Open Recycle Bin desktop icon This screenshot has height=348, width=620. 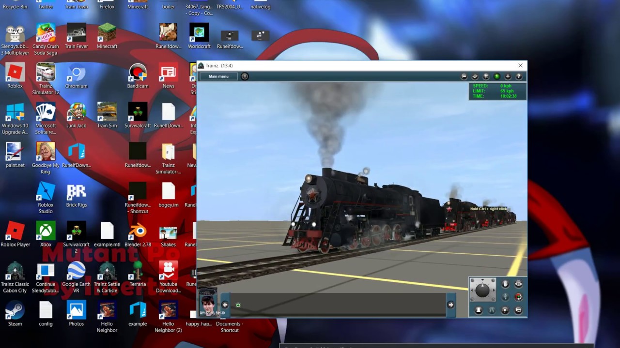[15, 5]
